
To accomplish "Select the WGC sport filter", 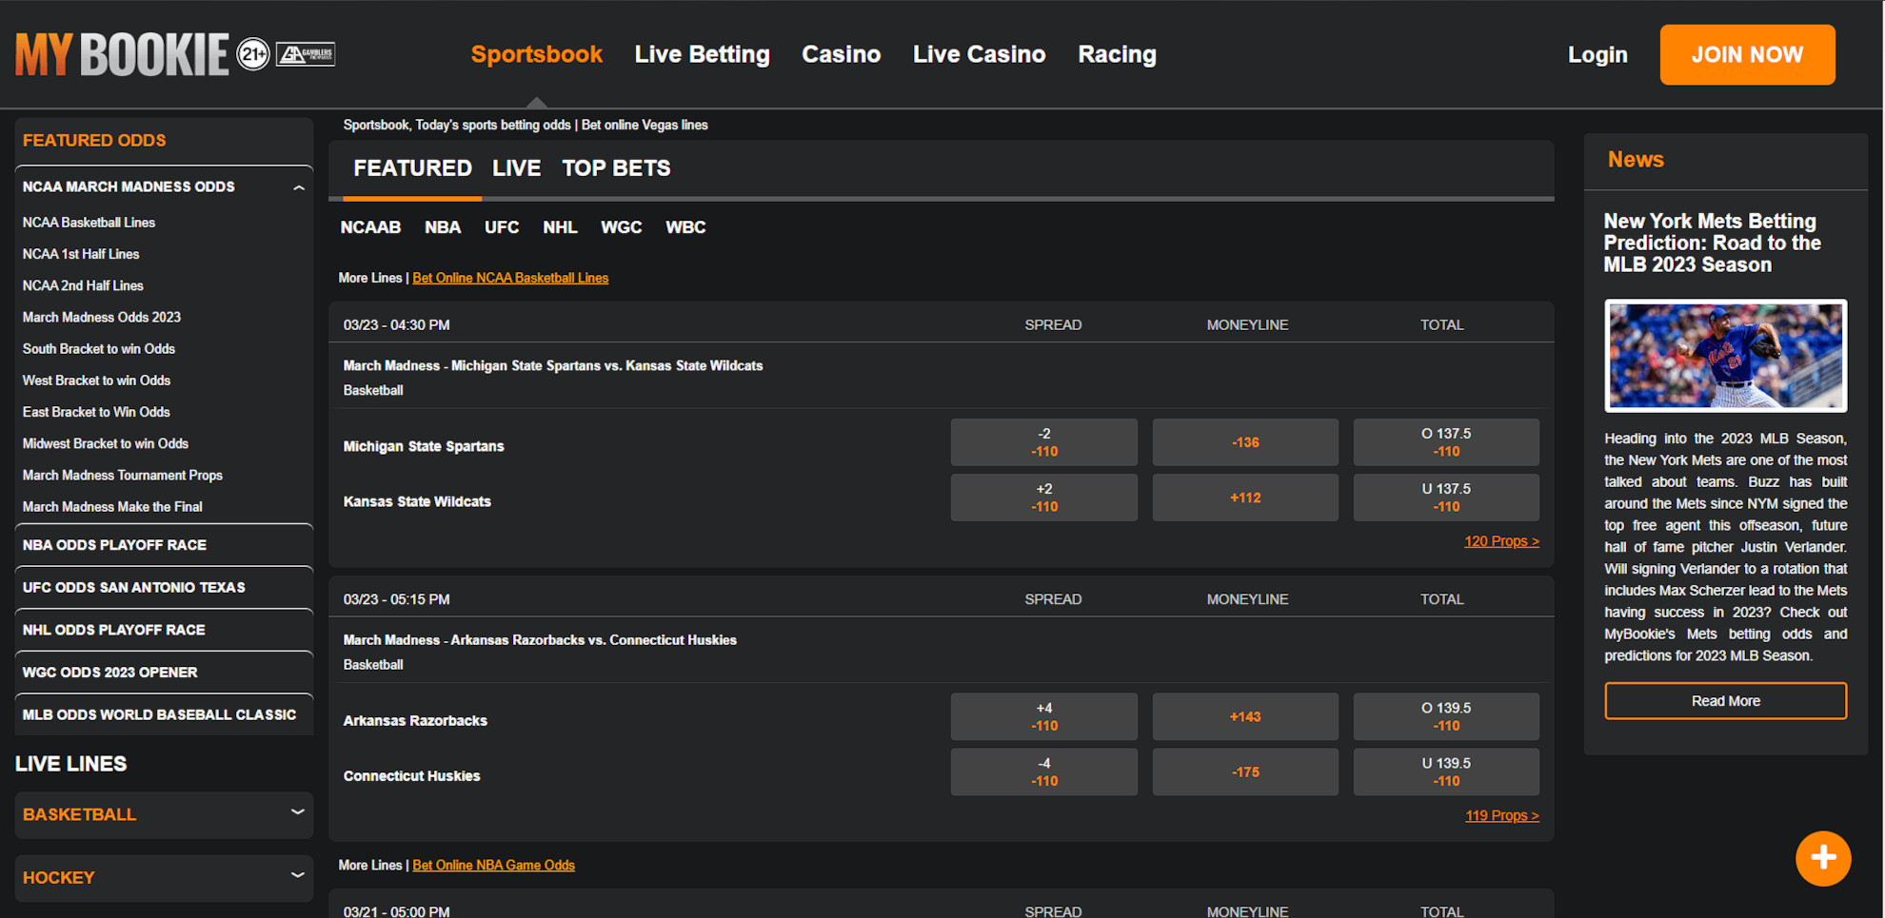I will point(622,227).
